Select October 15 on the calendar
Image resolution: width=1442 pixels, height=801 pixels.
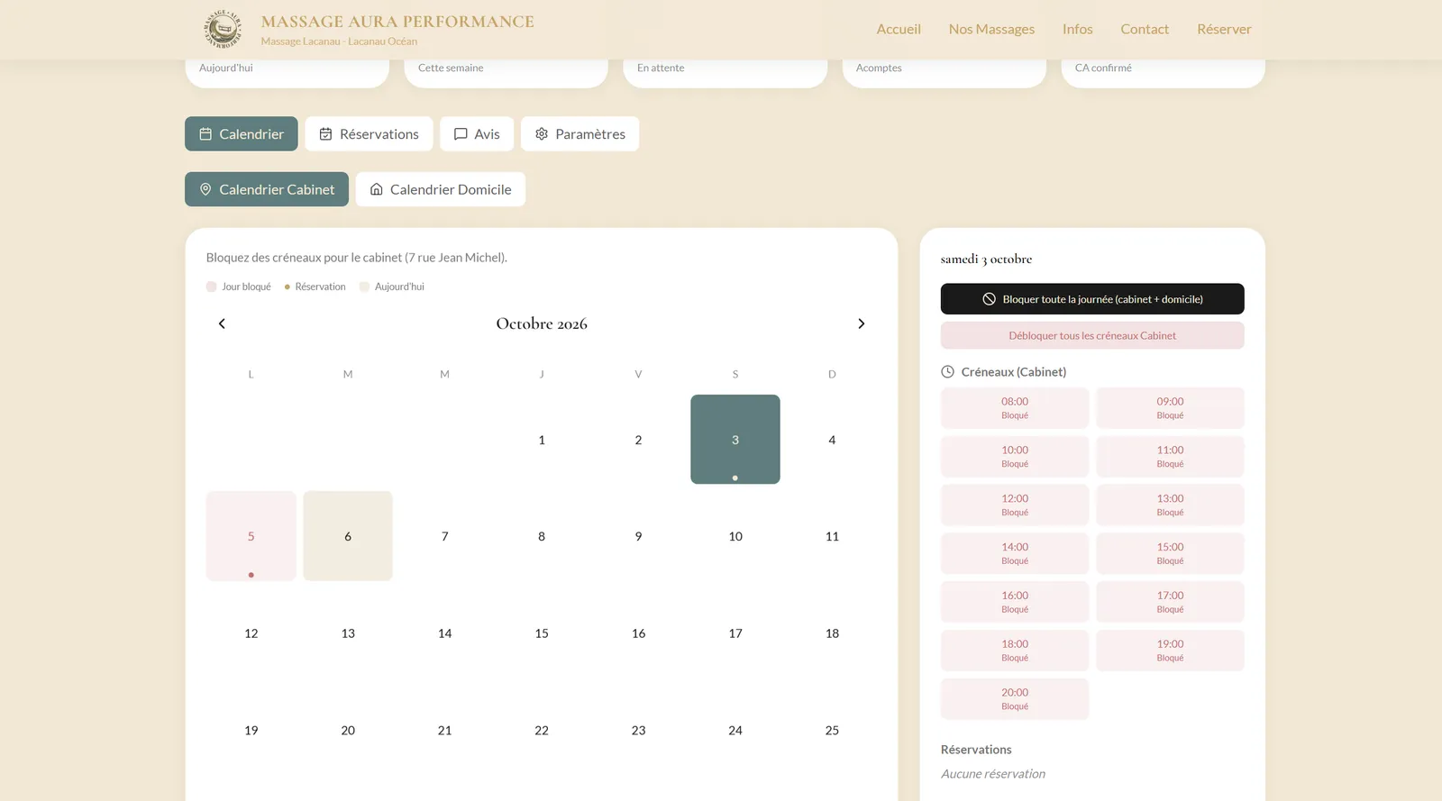tap(542, 633)
